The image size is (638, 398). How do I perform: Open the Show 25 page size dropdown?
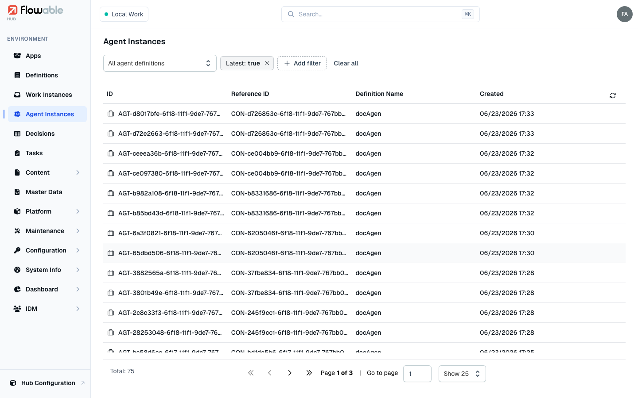[462, 374]
